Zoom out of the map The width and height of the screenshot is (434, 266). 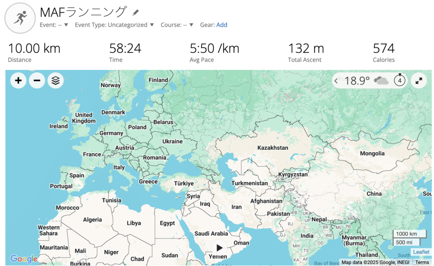pos(37,81)
